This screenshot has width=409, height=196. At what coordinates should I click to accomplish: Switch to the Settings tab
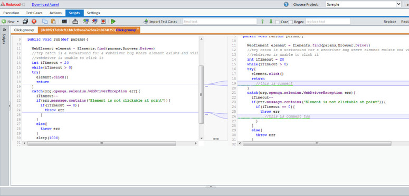click(93, 13)
